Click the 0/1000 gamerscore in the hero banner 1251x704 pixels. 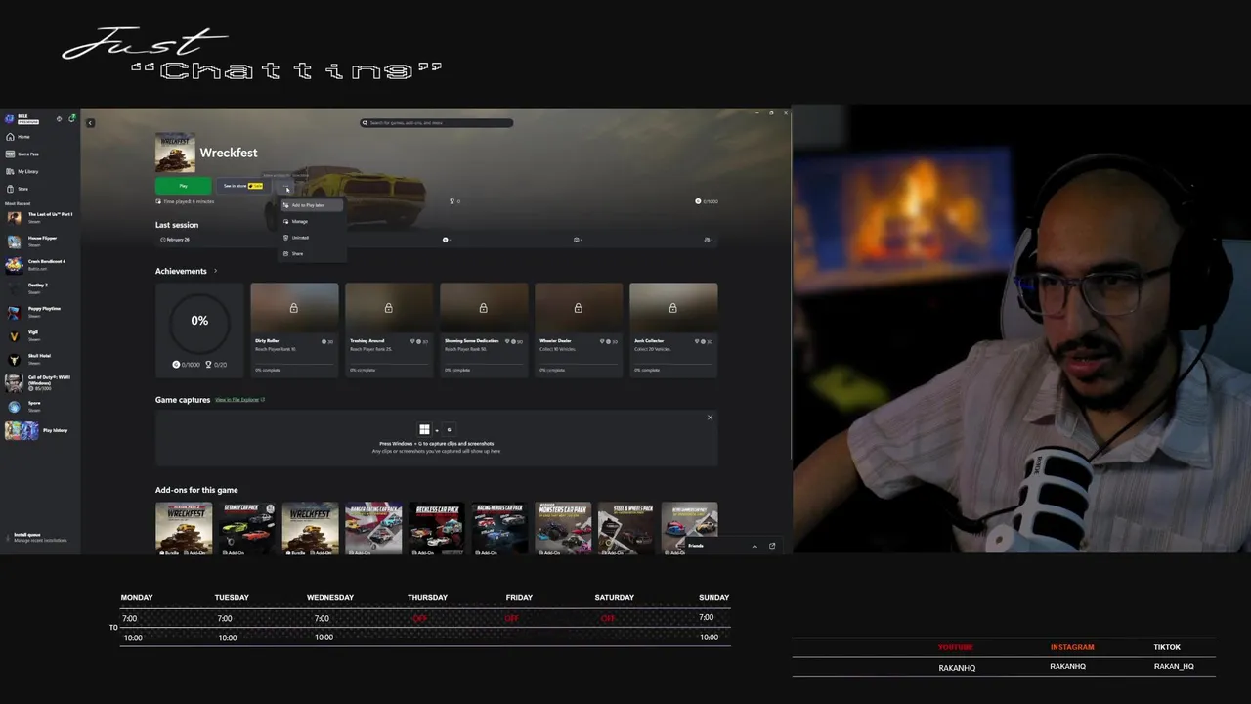point(707,201)
